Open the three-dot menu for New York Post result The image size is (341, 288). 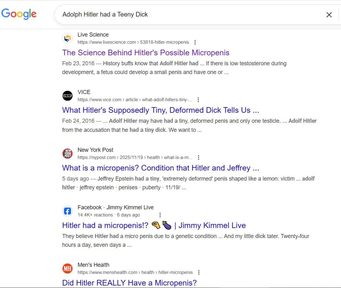[198, 157]
